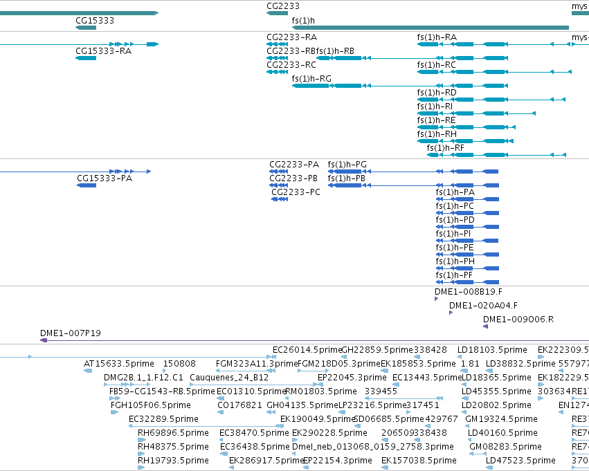Select the fs(1)h-PG protein label

[x=347, y=165]
